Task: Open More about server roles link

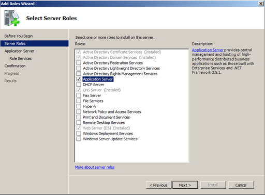Action: [x=95, y=167]
